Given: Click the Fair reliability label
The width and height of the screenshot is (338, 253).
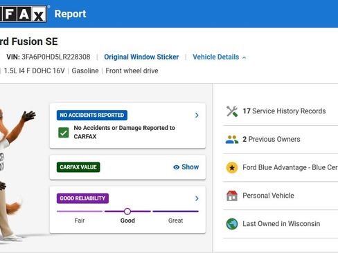Looking at the screenshot, I should [80, 221].
